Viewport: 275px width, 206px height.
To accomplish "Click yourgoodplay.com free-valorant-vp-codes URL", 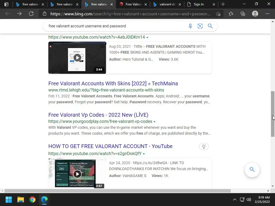I will (x=100, y=122).
